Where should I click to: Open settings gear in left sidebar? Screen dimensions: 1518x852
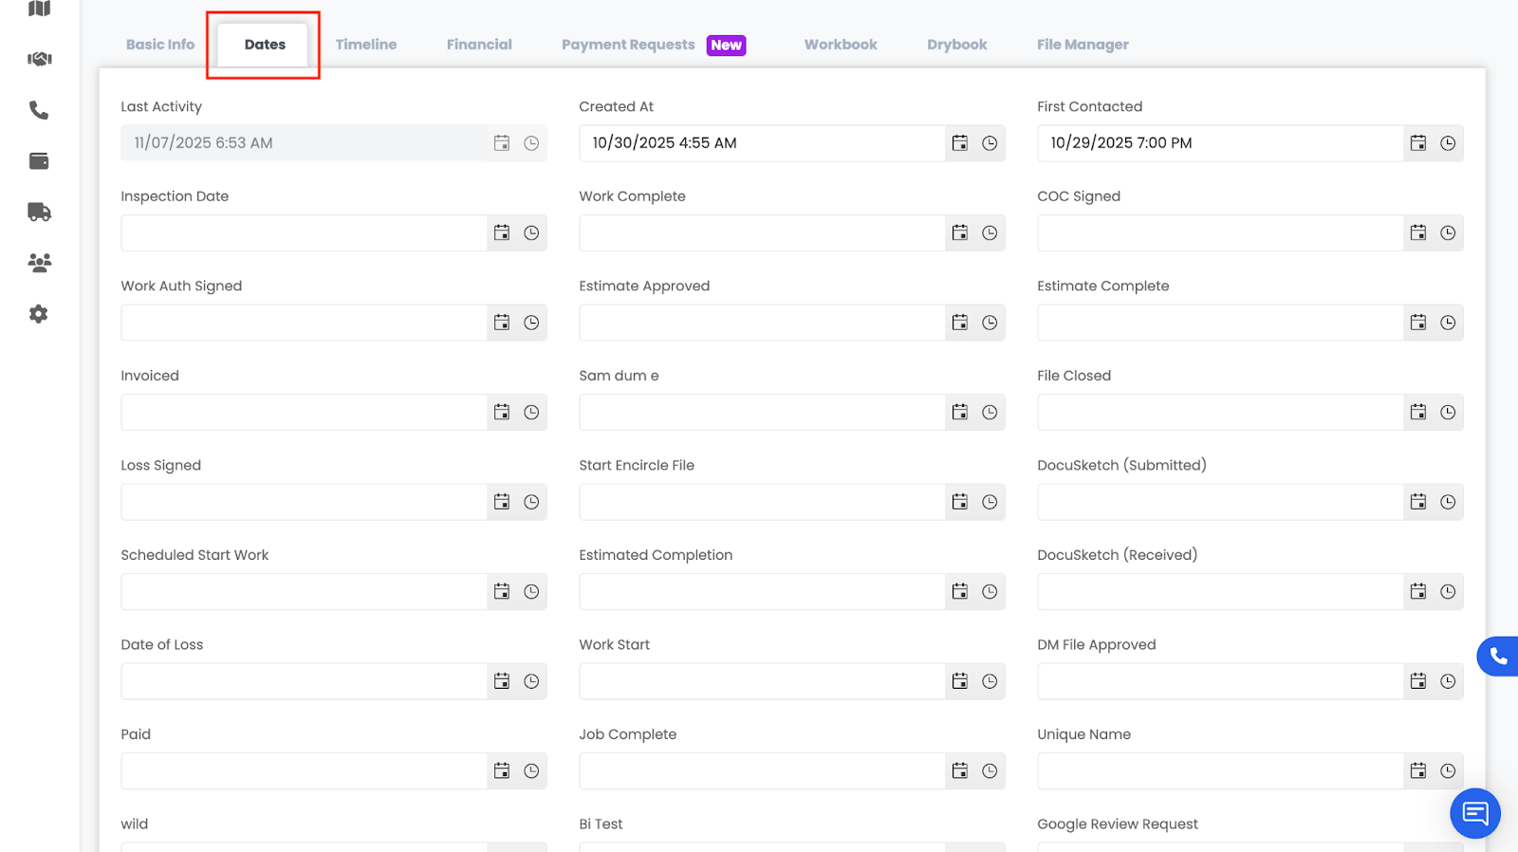(x=39, y=314)
